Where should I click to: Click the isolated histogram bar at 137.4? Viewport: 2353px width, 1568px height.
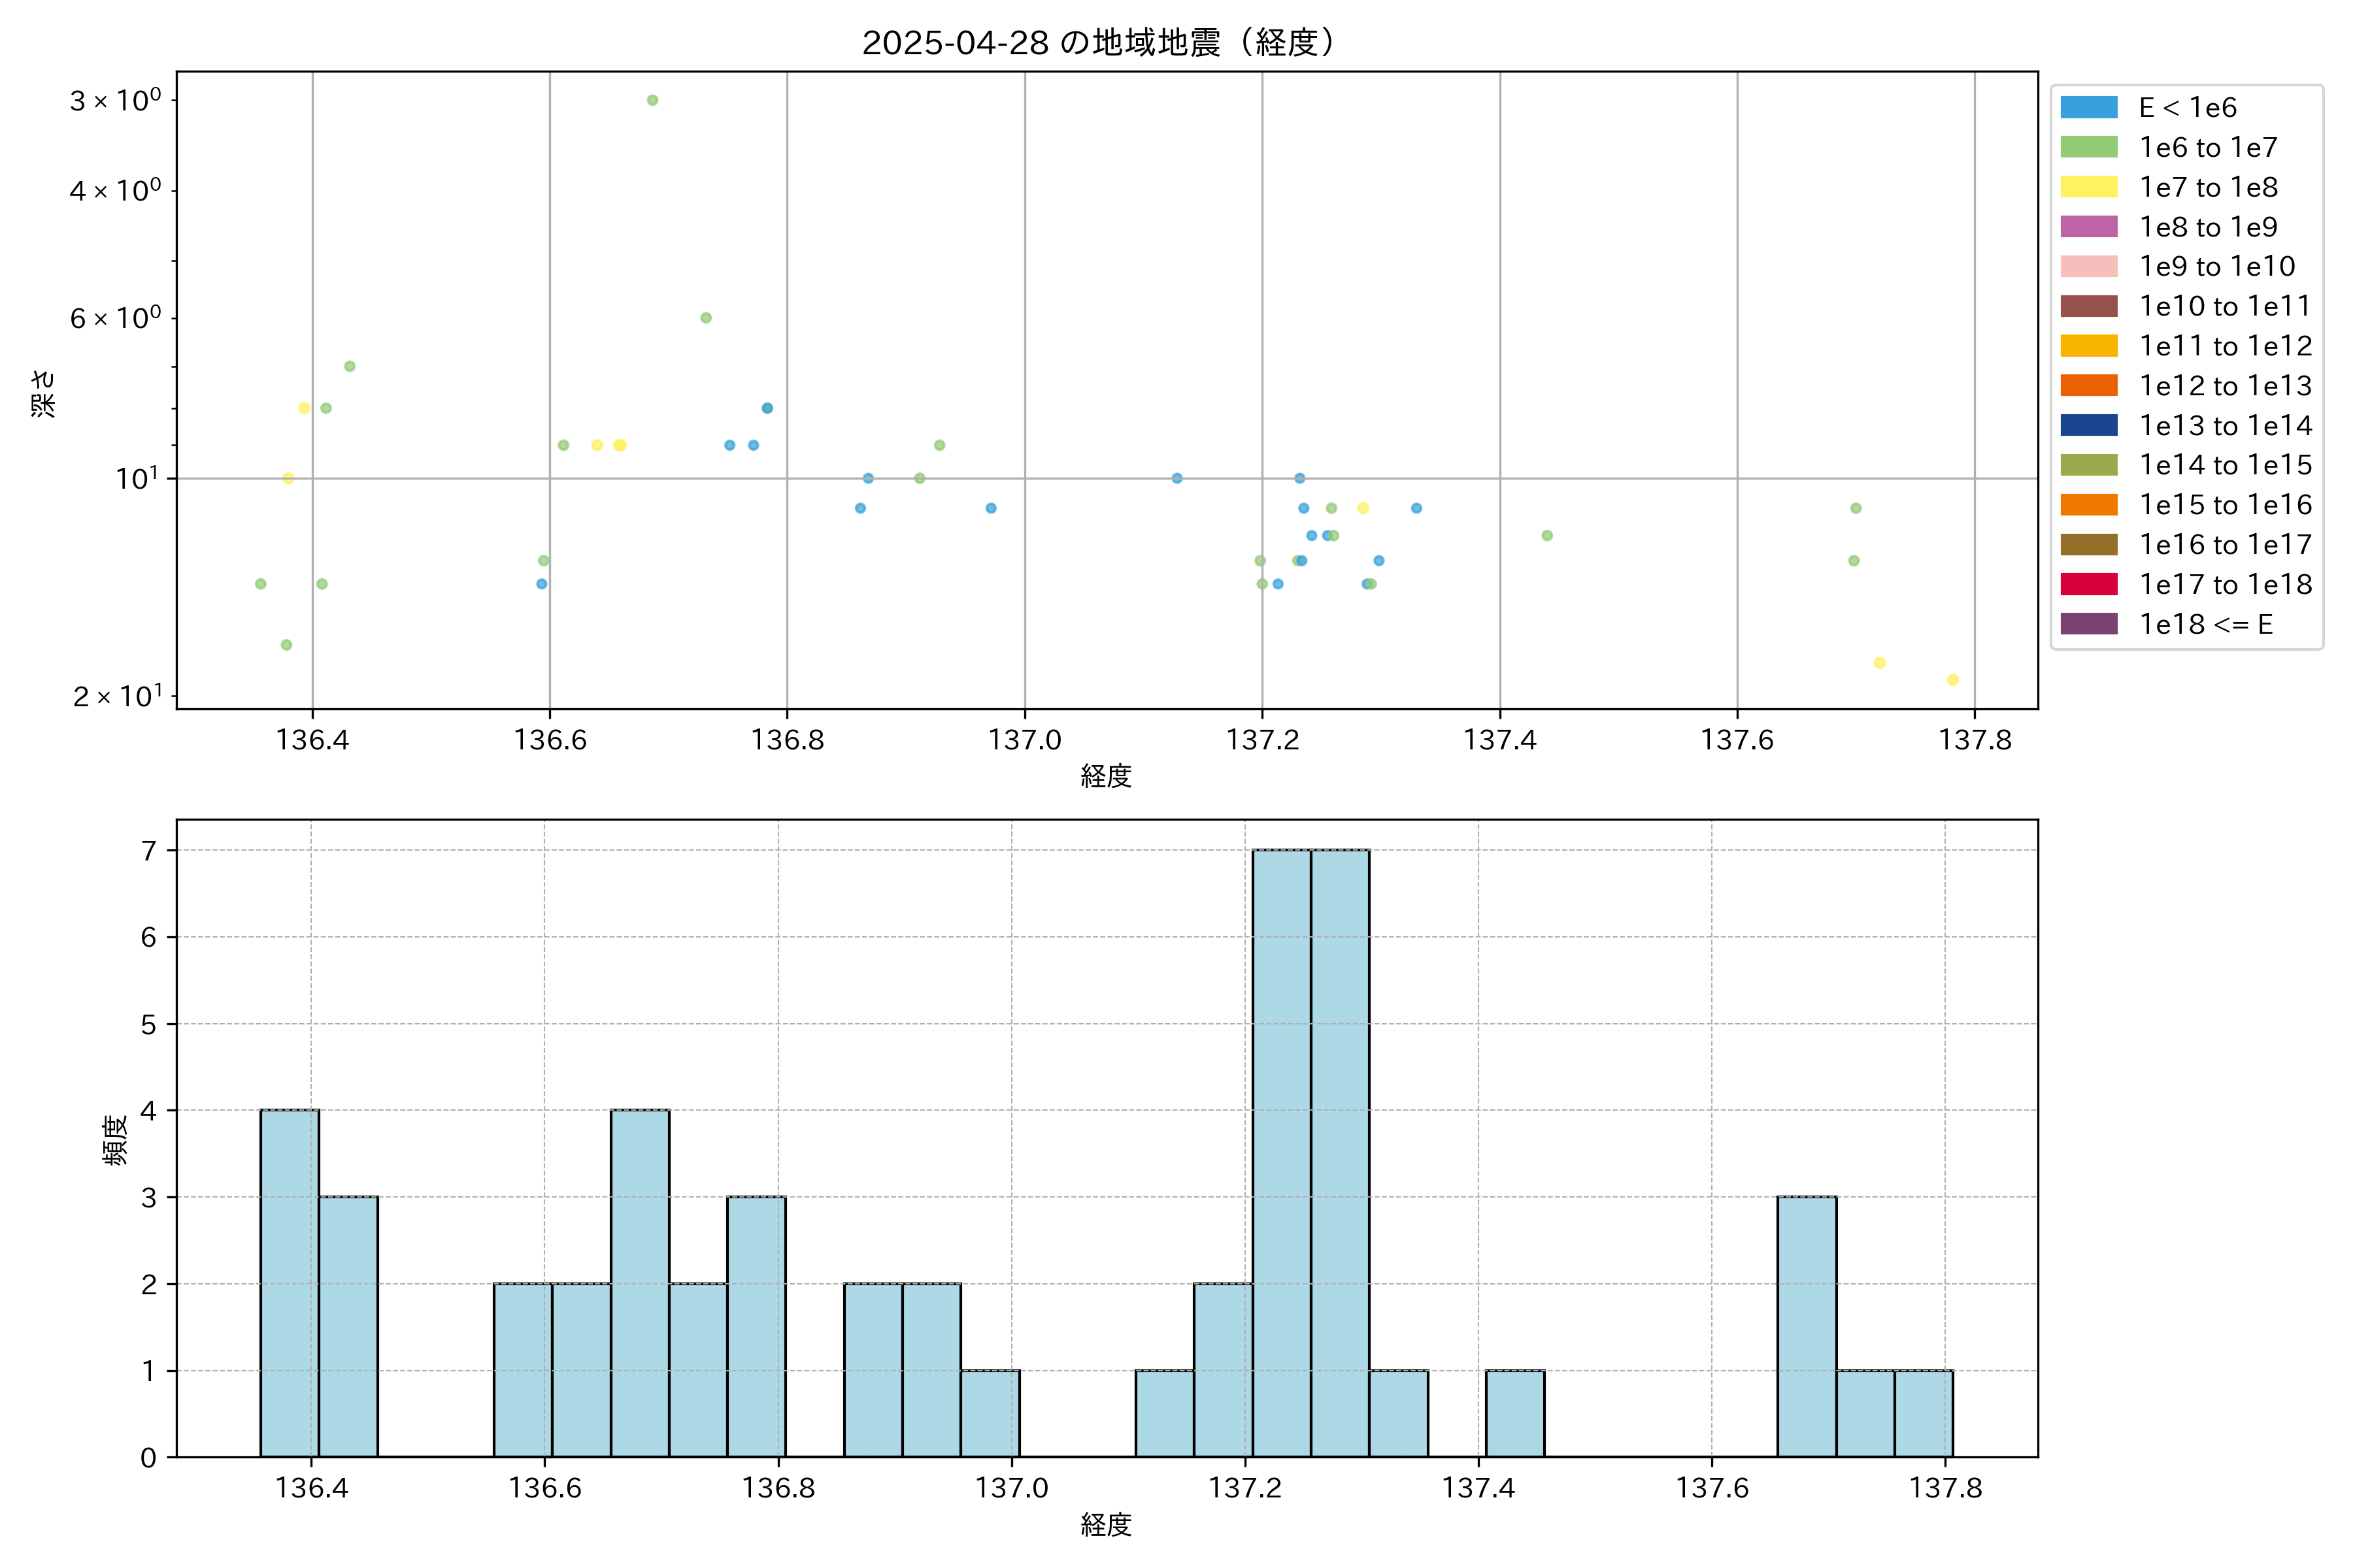point(1514,1413)
